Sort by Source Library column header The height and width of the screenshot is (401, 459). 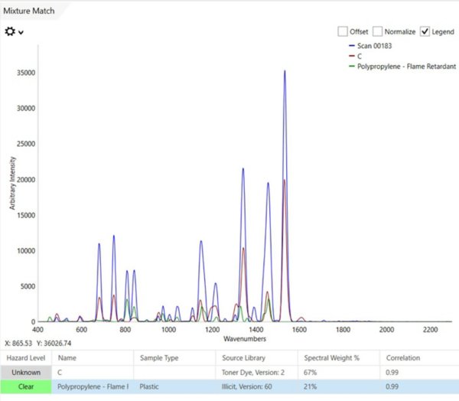[x=256, y=358]
